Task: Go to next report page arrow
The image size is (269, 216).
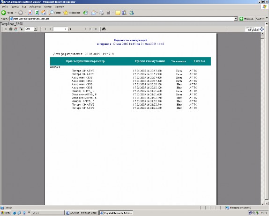Action: (85, 29)
